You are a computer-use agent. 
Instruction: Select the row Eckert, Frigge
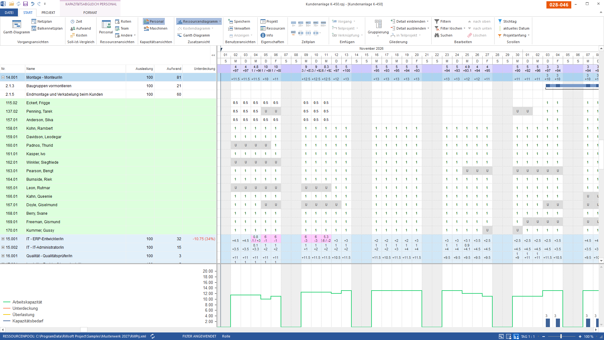click(x=108, y=103)
